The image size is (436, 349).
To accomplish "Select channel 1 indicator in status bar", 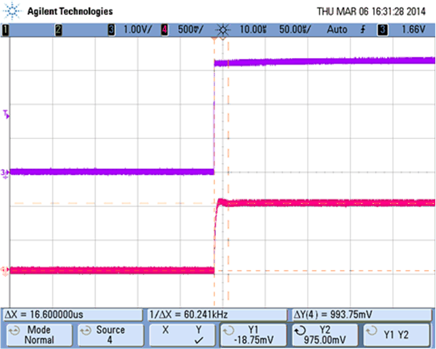I will tap(5, 30).
